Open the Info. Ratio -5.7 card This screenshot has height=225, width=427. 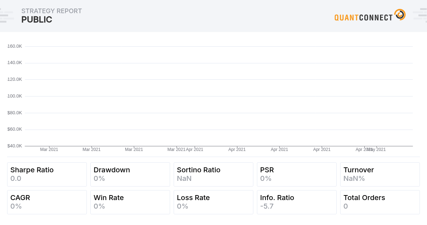[x=297, y=202]
